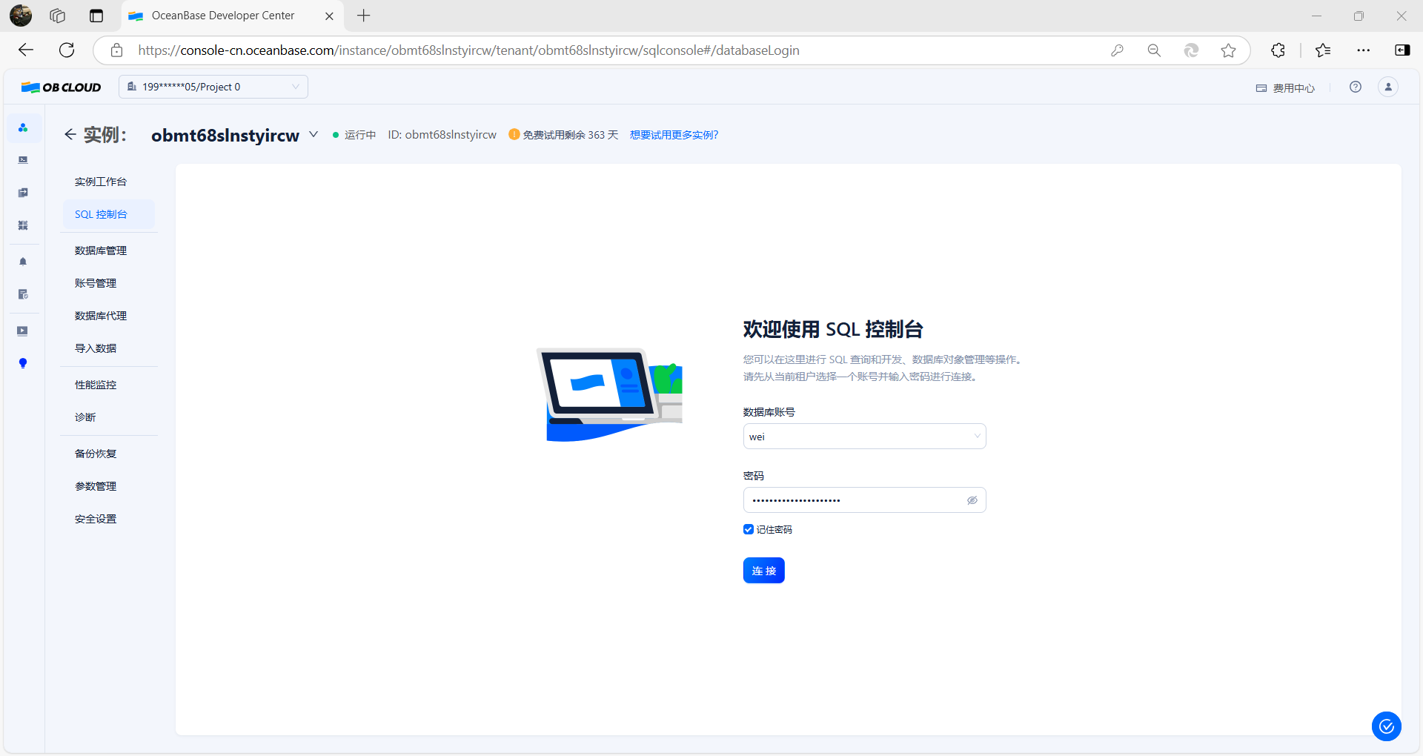The width and height of the screenshot is (1423, 756).
Task: Click the data migration icon in the sidebar
Action: [x=23, y=193]
